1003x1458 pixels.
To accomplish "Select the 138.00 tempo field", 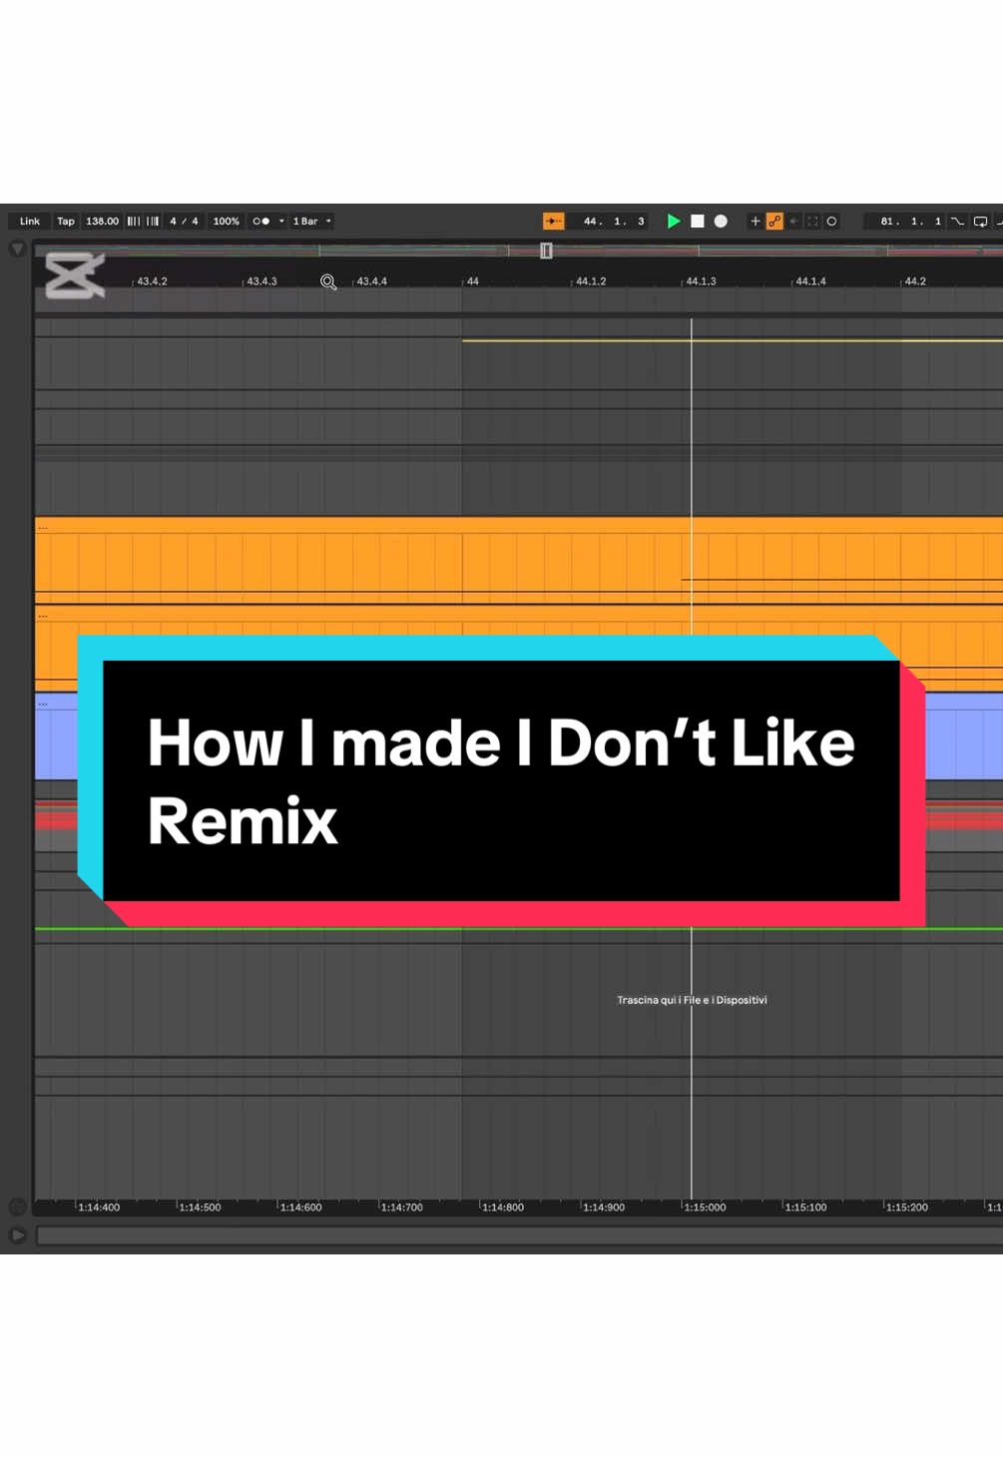I will (102, 222).
